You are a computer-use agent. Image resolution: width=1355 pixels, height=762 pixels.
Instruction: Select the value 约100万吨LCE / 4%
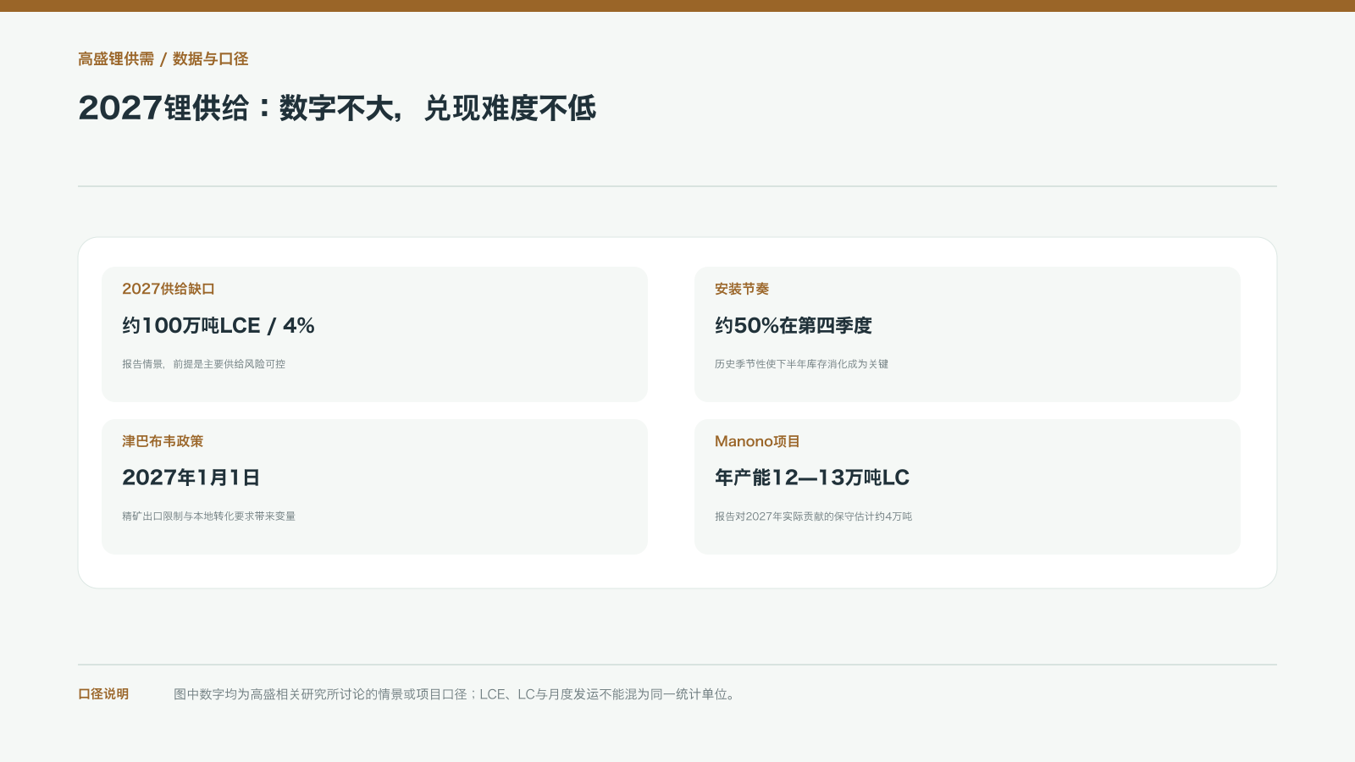[x=218, y=326]
